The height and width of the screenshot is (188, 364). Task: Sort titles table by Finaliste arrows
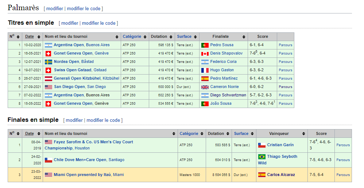click(x=244, y=37)
